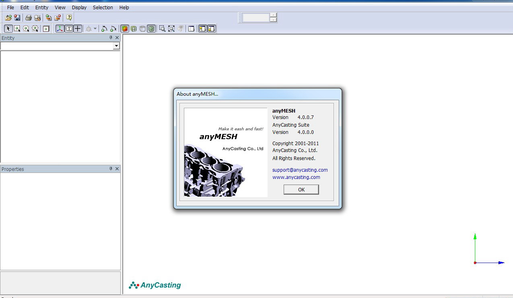Image resolution: width=513 pixels, height=298 pixels.
Task: Expand the Entity panel dropdown list
Action: point(116,46)
